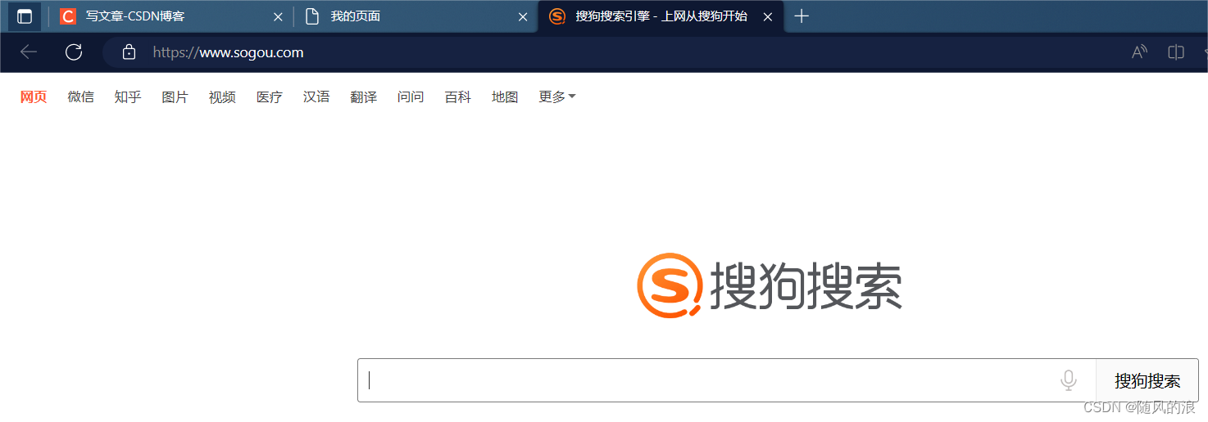Close the 搜狗搜索引擎 tab
Viewport: 1208px width, 422px height.
point(768,16)
